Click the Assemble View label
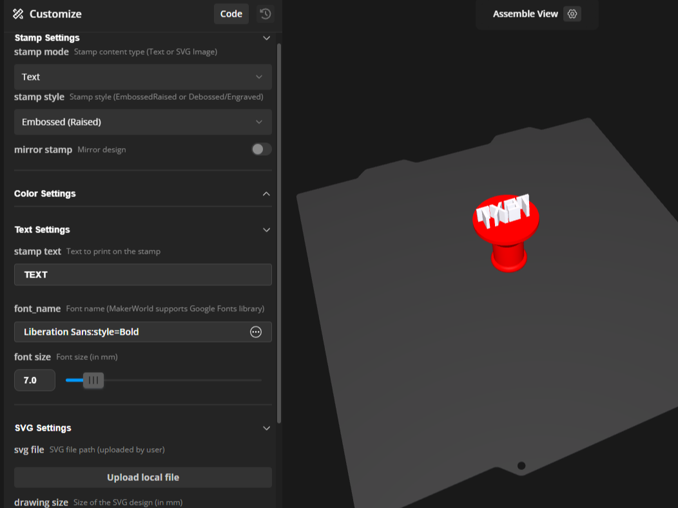This screenshot has height=508, width=678. 525,14
